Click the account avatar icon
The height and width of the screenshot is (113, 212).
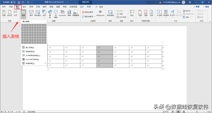pyautogui.click(x=184, y=2)
